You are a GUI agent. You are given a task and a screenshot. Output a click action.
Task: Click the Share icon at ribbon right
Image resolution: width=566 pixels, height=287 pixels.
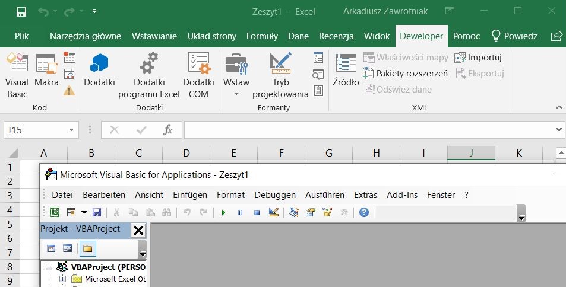pyautogui.click(x=556, y=36)
